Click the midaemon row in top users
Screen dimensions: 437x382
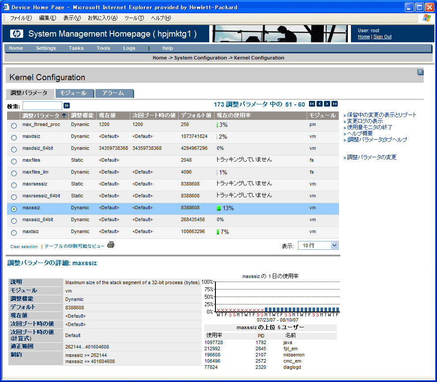(270, 355)
